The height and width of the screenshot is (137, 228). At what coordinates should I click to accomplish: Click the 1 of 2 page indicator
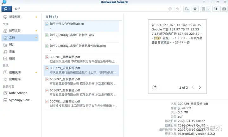click(x=183, y=88)
